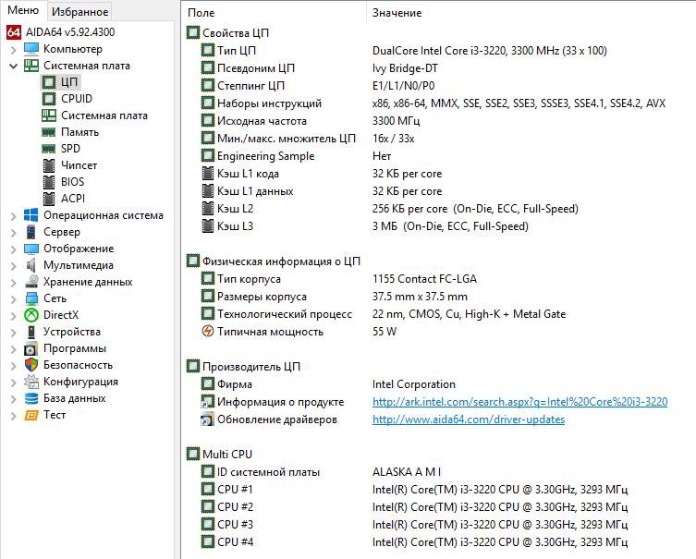
Task: Click the Системная плата category icon beside the collapse arrow
Action: pos(31,66)
